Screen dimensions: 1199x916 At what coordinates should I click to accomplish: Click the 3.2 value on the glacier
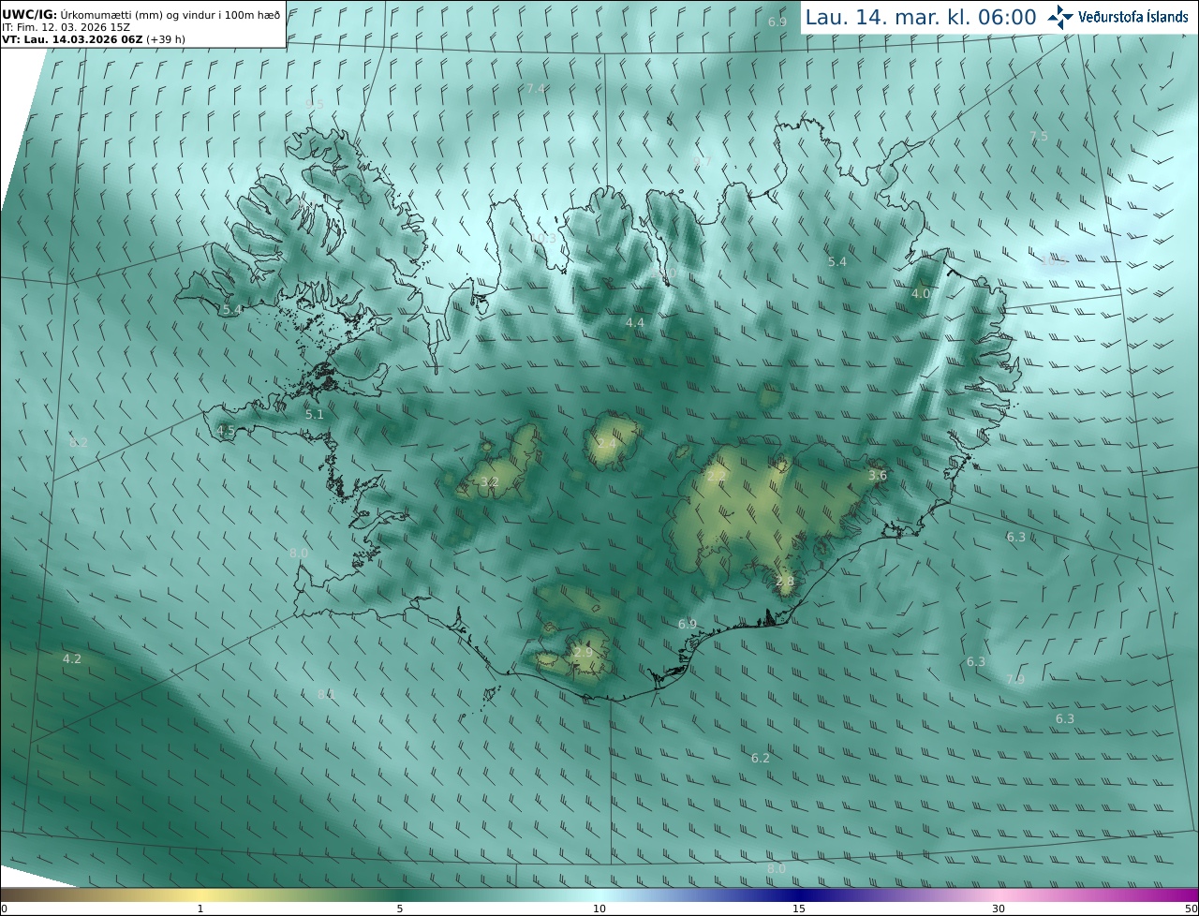489,481
